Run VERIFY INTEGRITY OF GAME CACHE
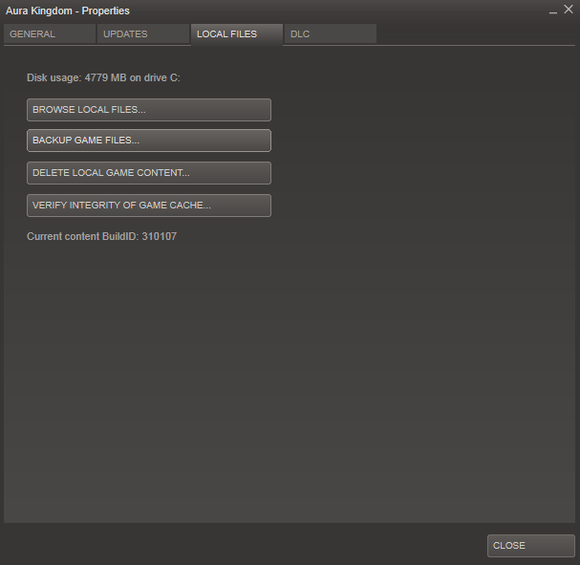 point(149,206)
